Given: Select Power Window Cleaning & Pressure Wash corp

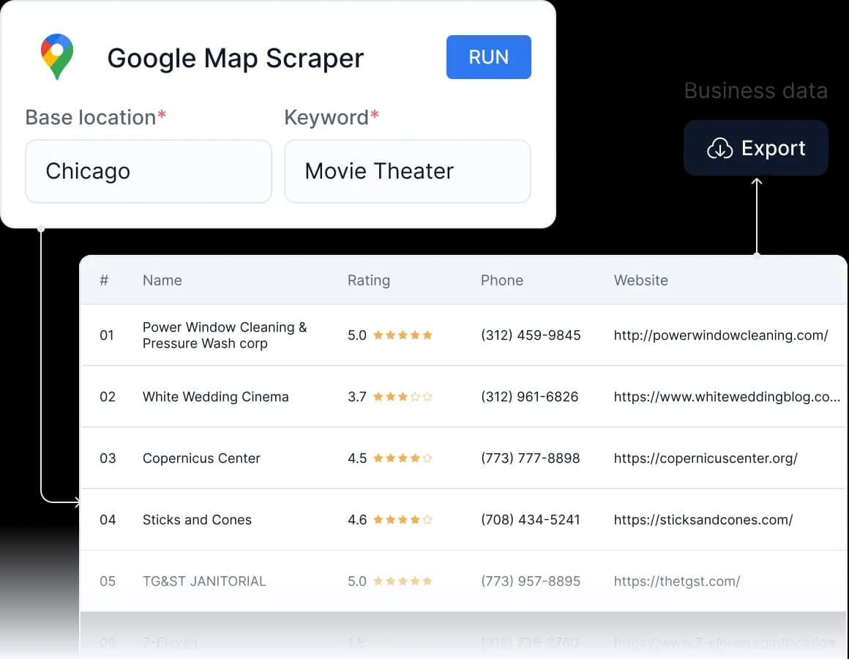Looking at the screenshot, I should pyautogui.click(x=225, y=335).
